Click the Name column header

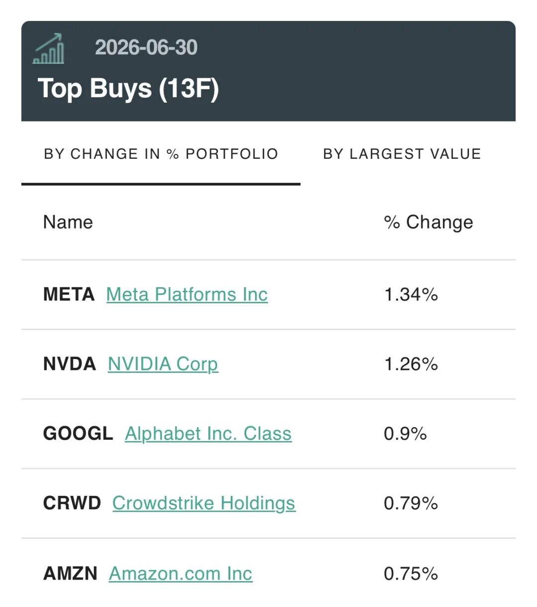coord(68,222)
